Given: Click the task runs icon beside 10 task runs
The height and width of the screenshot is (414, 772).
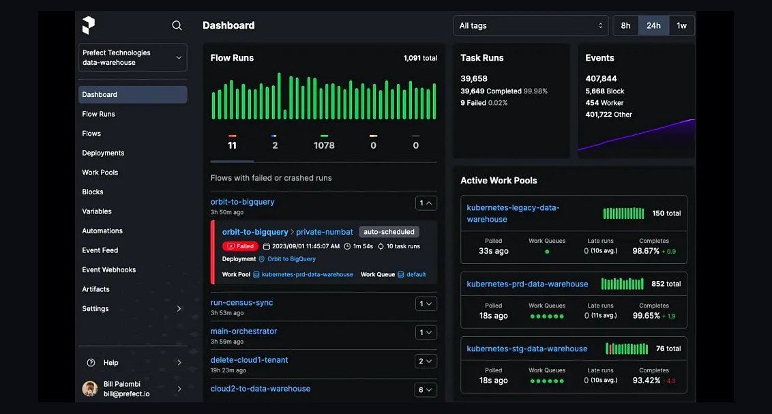Looking at the screenshot, I should point(381,246).
